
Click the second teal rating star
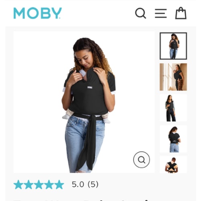point(29,185)
